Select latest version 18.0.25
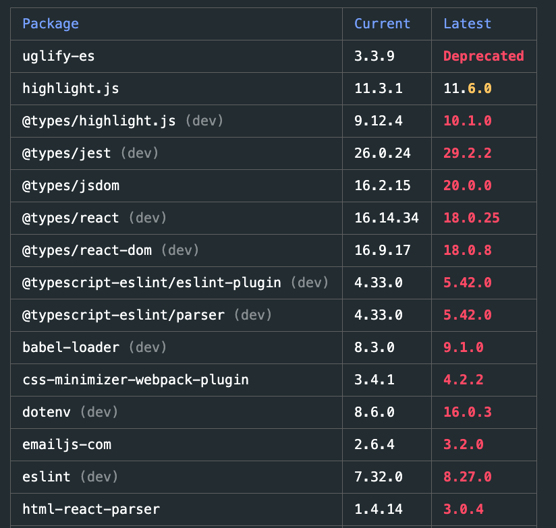 [x=472, y=218]
